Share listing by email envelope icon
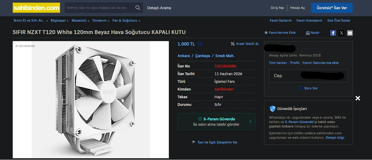 coord(350,33)
